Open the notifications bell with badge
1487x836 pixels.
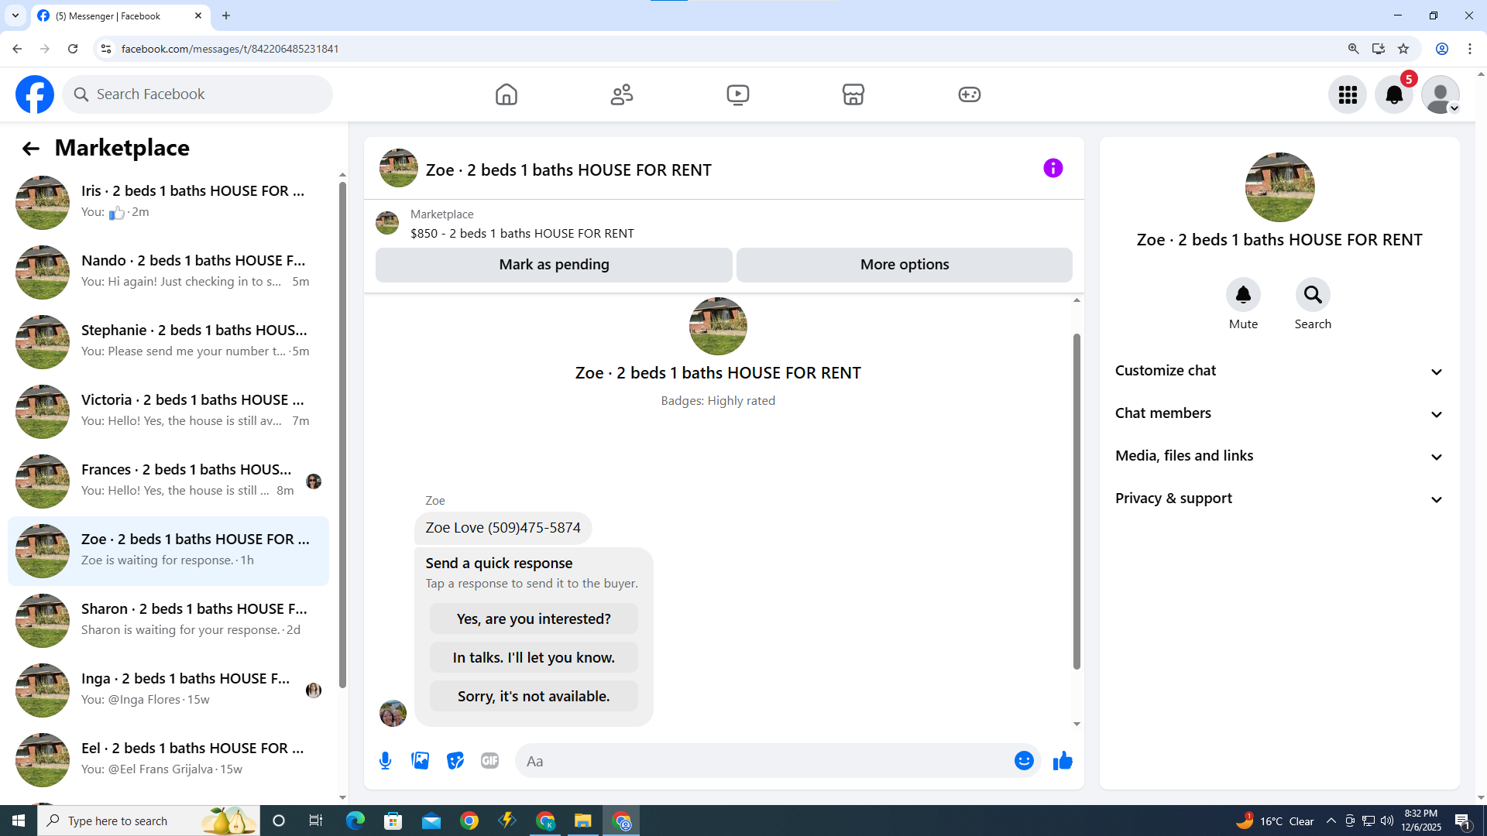pos(1393,94)
